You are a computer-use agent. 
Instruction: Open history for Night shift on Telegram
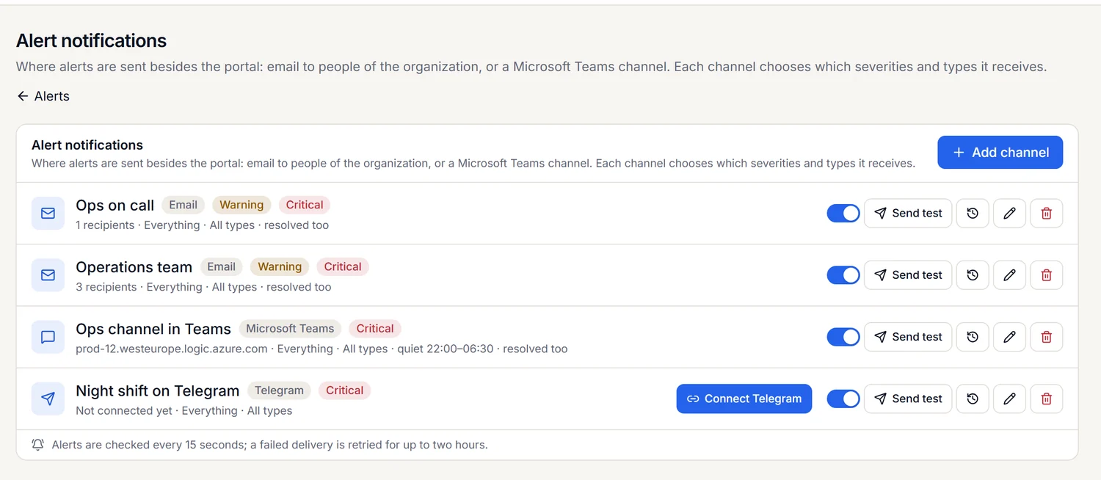click(x=973, y=399)
